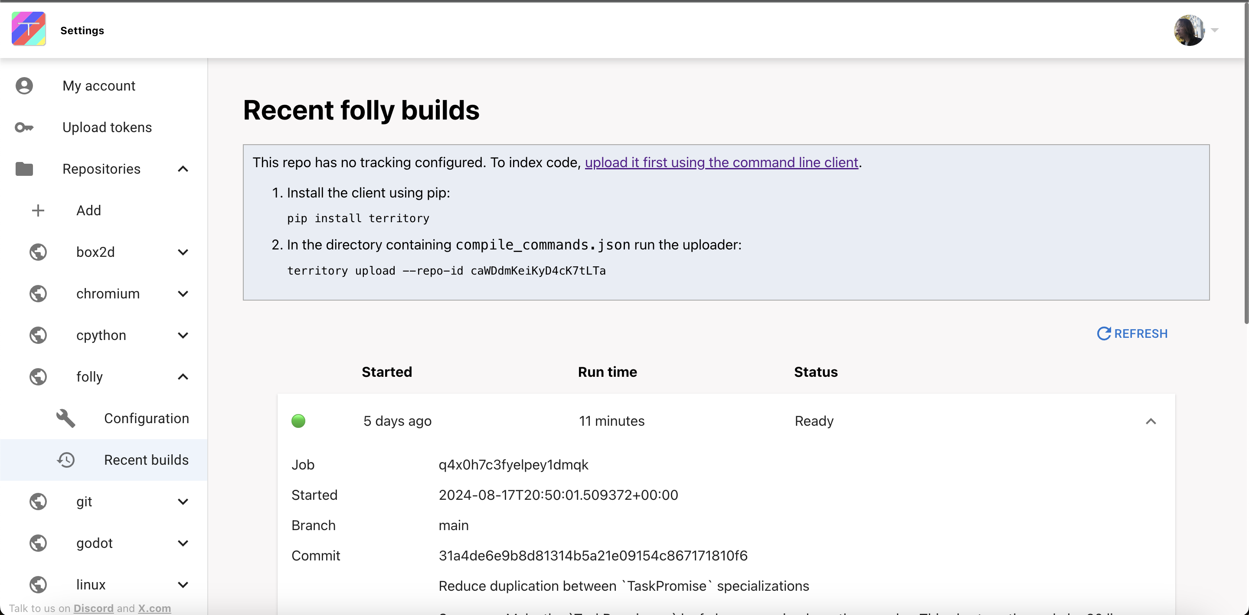
Task: Go to Upload tokens
Action: click(x=107, y=127)
